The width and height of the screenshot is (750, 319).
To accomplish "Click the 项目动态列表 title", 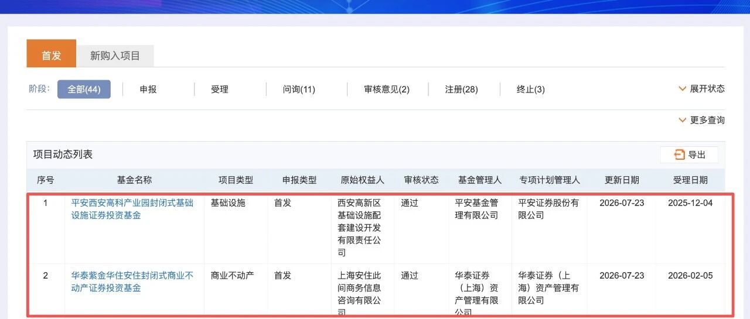I will tap(63, 155).
